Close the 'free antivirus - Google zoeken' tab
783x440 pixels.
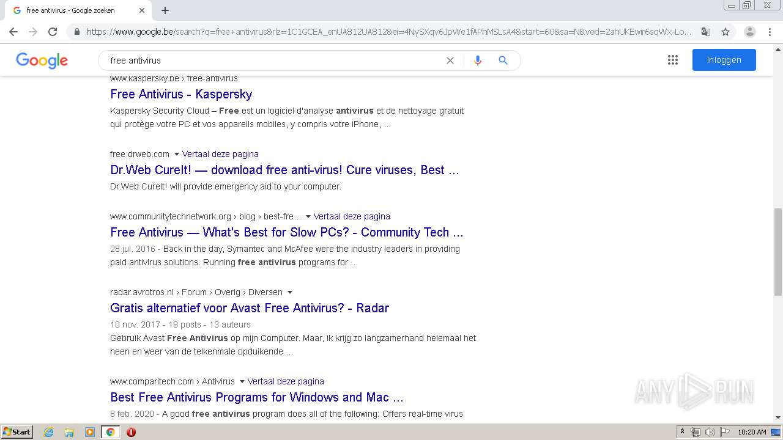coord(142,10)
